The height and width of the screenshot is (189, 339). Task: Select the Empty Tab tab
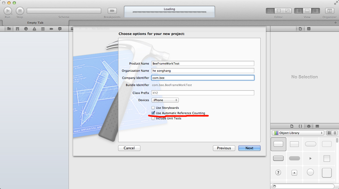[x=35, y=23]
